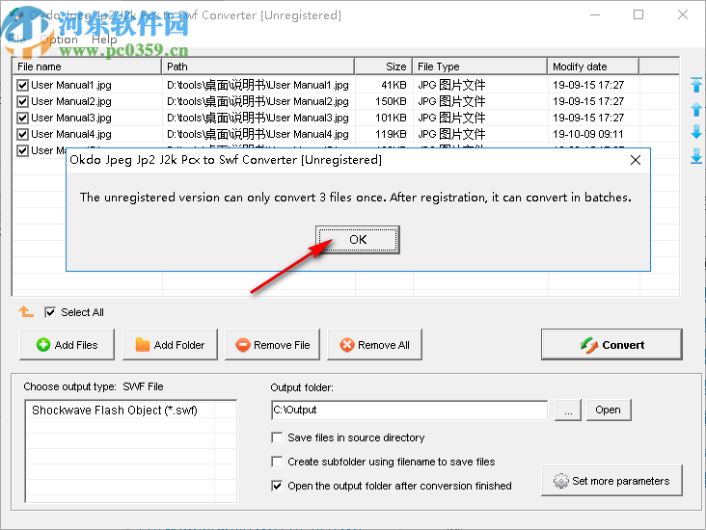Move selected file to bottom arrow icon
The image size is (706, 530).
tap(696, 156)
